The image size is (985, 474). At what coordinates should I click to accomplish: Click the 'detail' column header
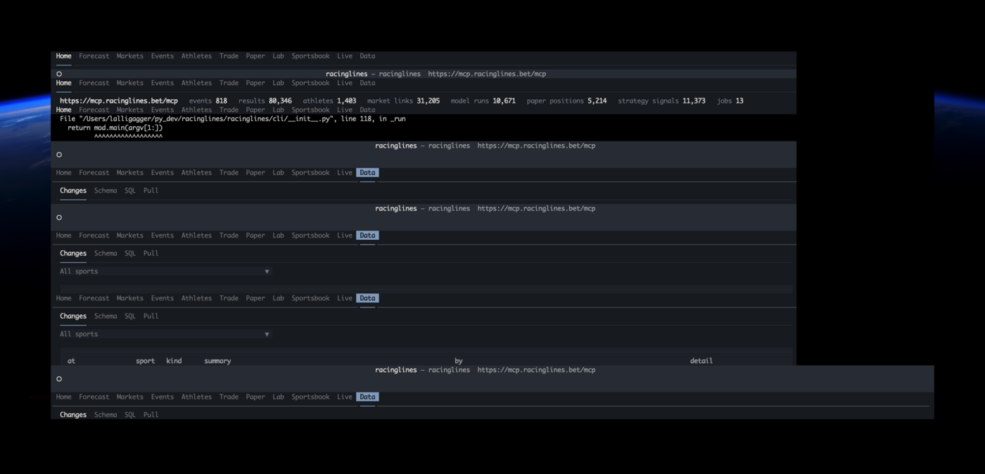pos(701,361)
